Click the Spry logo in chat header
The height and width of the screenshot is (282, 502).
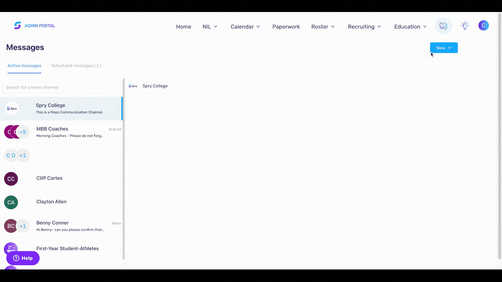(x=133, y=86)
